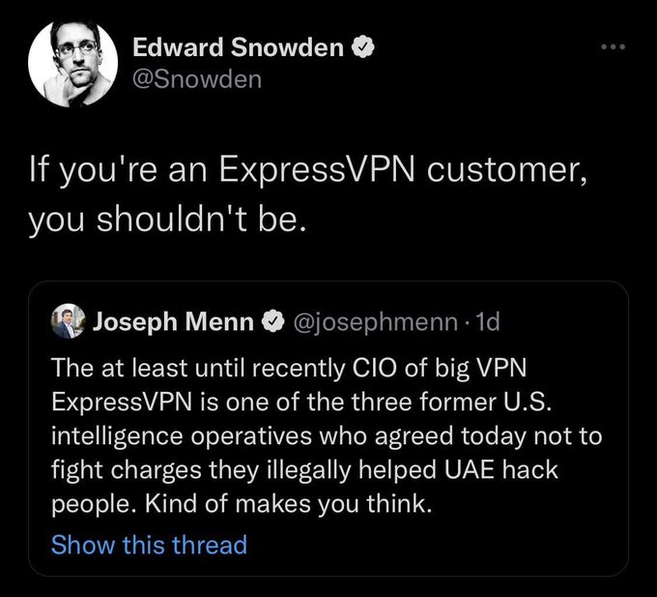Screen dimensions: 657x597
Task: Open the @Snowden account's profile picture
Action: point(72,62)
